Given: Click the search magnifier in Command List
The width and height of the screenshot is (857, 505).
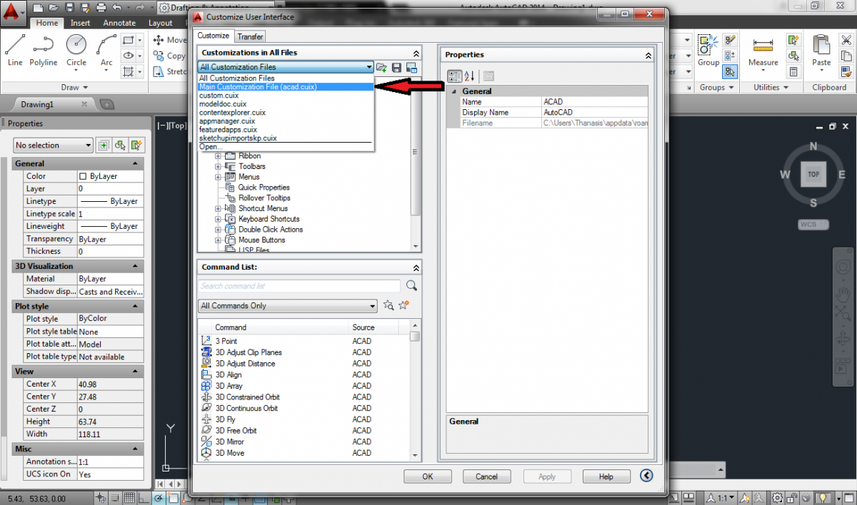Looking at the screenshot, I should 411,285.
